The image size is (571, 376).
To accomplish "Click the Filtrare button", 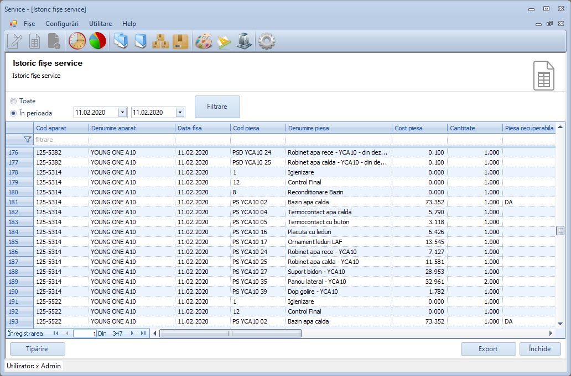I will tap(217, 107).
